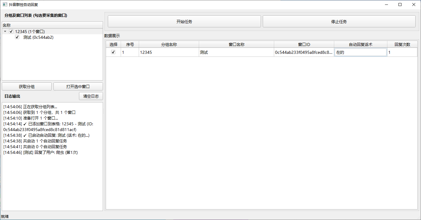Click the 获取分组 button
The image size is (421, 220).
(x=27, y=87)
